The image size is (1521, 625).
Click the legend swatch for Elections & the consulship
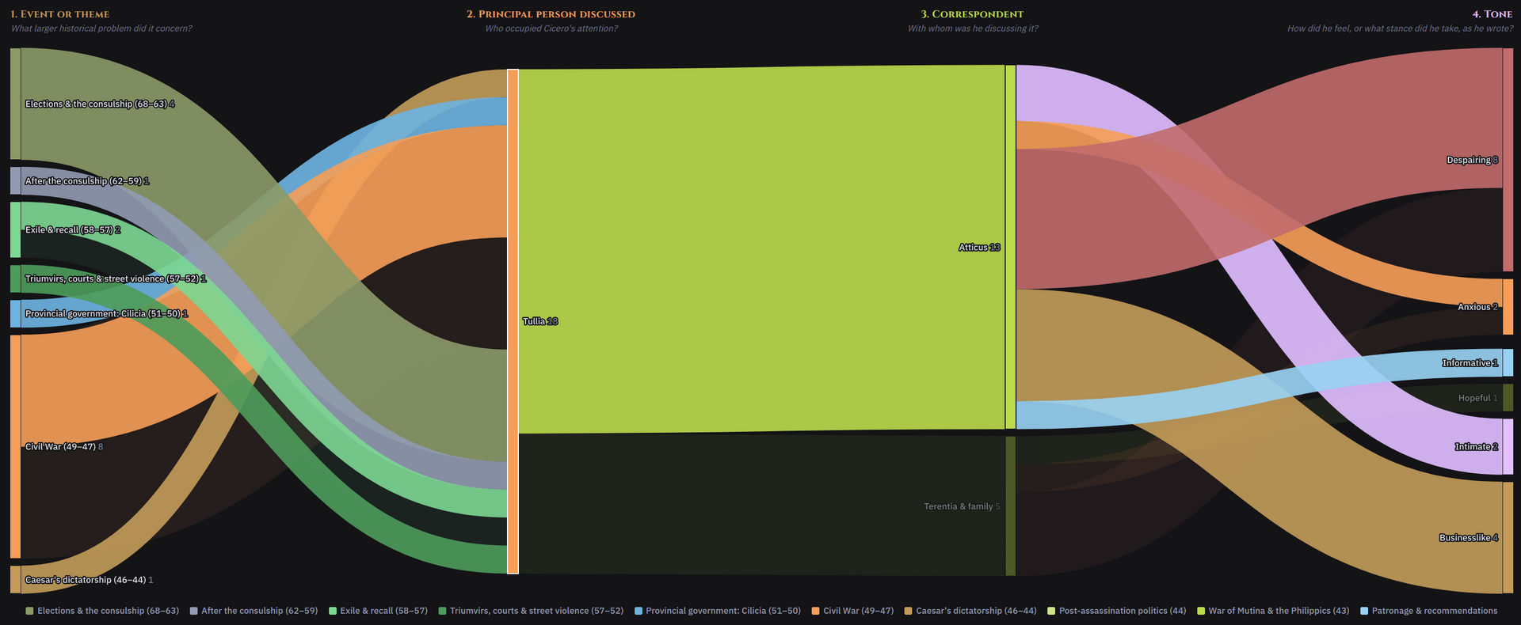[30, 611]
